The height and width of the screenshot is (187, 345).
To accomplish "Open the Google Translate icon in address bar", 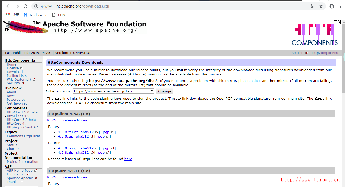I will (312, 6).
